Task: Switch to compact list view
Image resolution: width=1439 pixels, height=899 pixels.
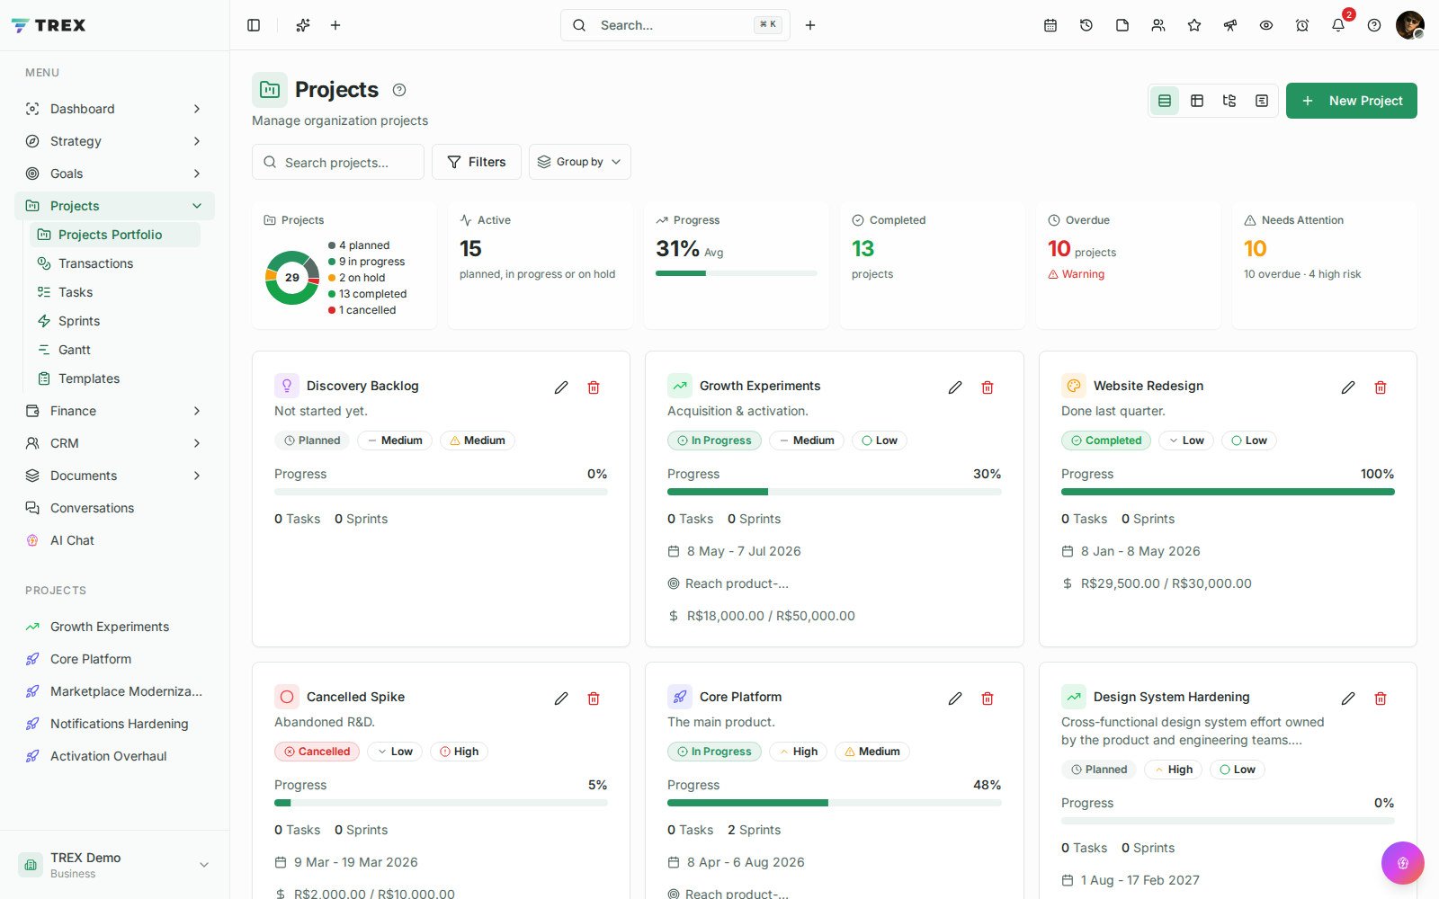Action: tap(1262, 101)
